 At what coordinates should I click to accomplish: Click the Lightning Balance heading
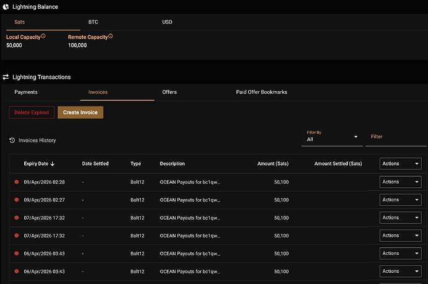point(35,7)
